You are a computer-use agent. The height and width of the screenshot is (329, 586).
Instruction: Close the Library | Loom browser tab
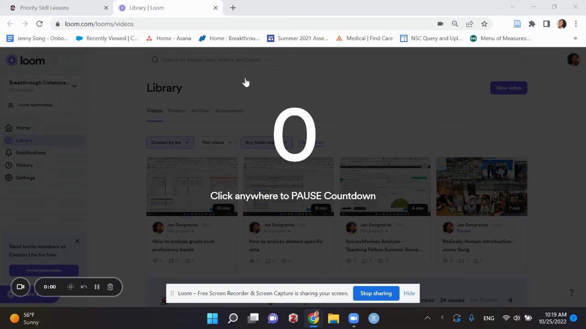(x=216, y=8)
